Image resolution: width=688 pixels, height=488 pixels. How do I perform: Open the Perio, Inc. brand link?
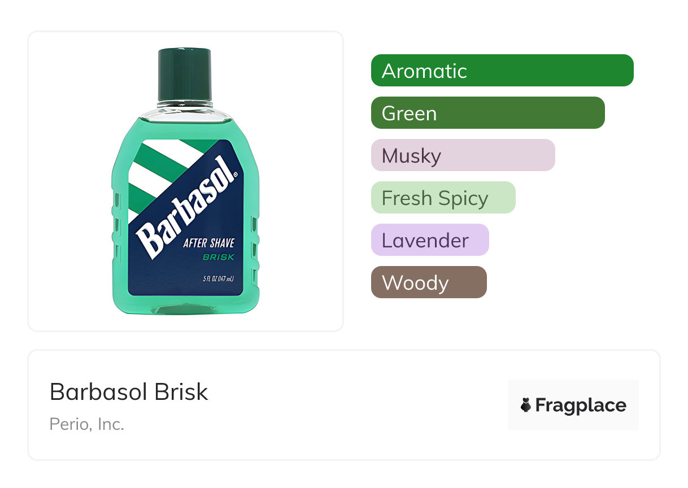click(86, 424)
